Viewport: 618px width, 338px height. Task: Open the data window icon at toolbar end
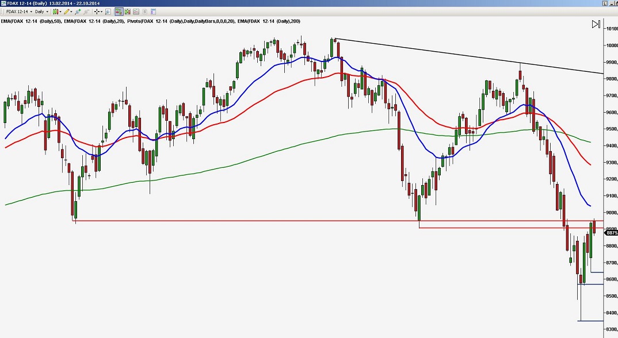point(152,11)
